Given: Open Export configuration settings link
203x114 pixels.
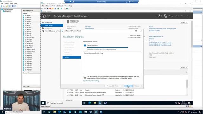Looking at the screenshot, I should pyautogui.click(x=91, y=81).
